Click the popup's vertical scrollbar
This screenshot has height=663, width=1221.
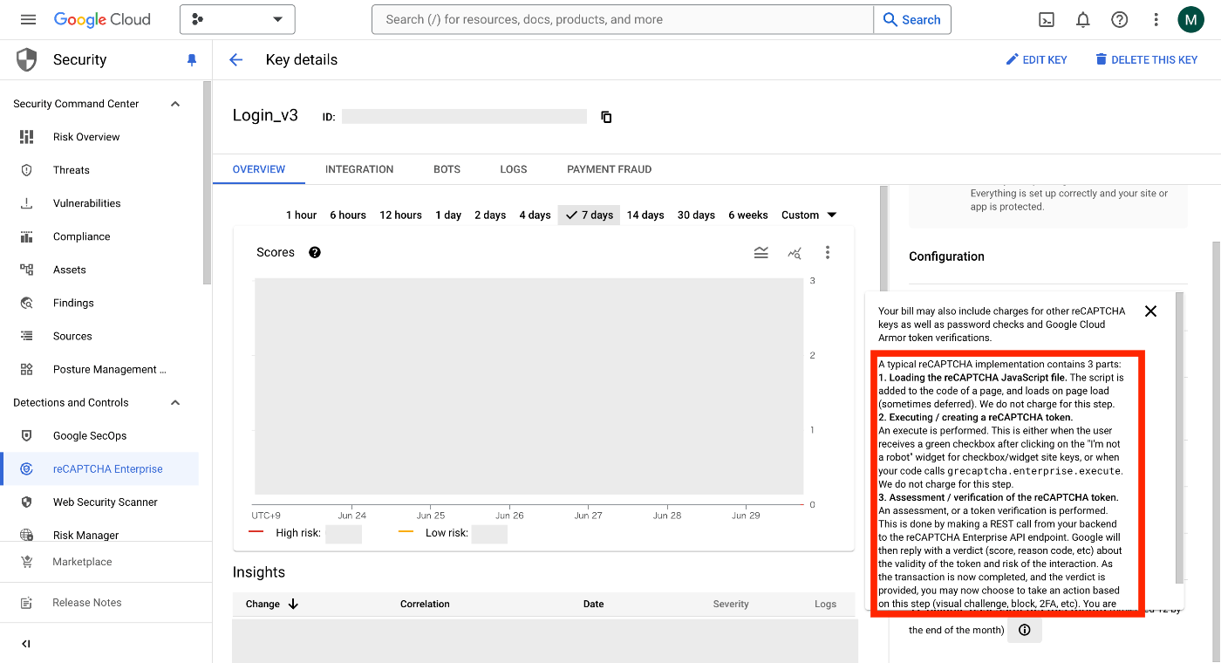point(1180,438)
